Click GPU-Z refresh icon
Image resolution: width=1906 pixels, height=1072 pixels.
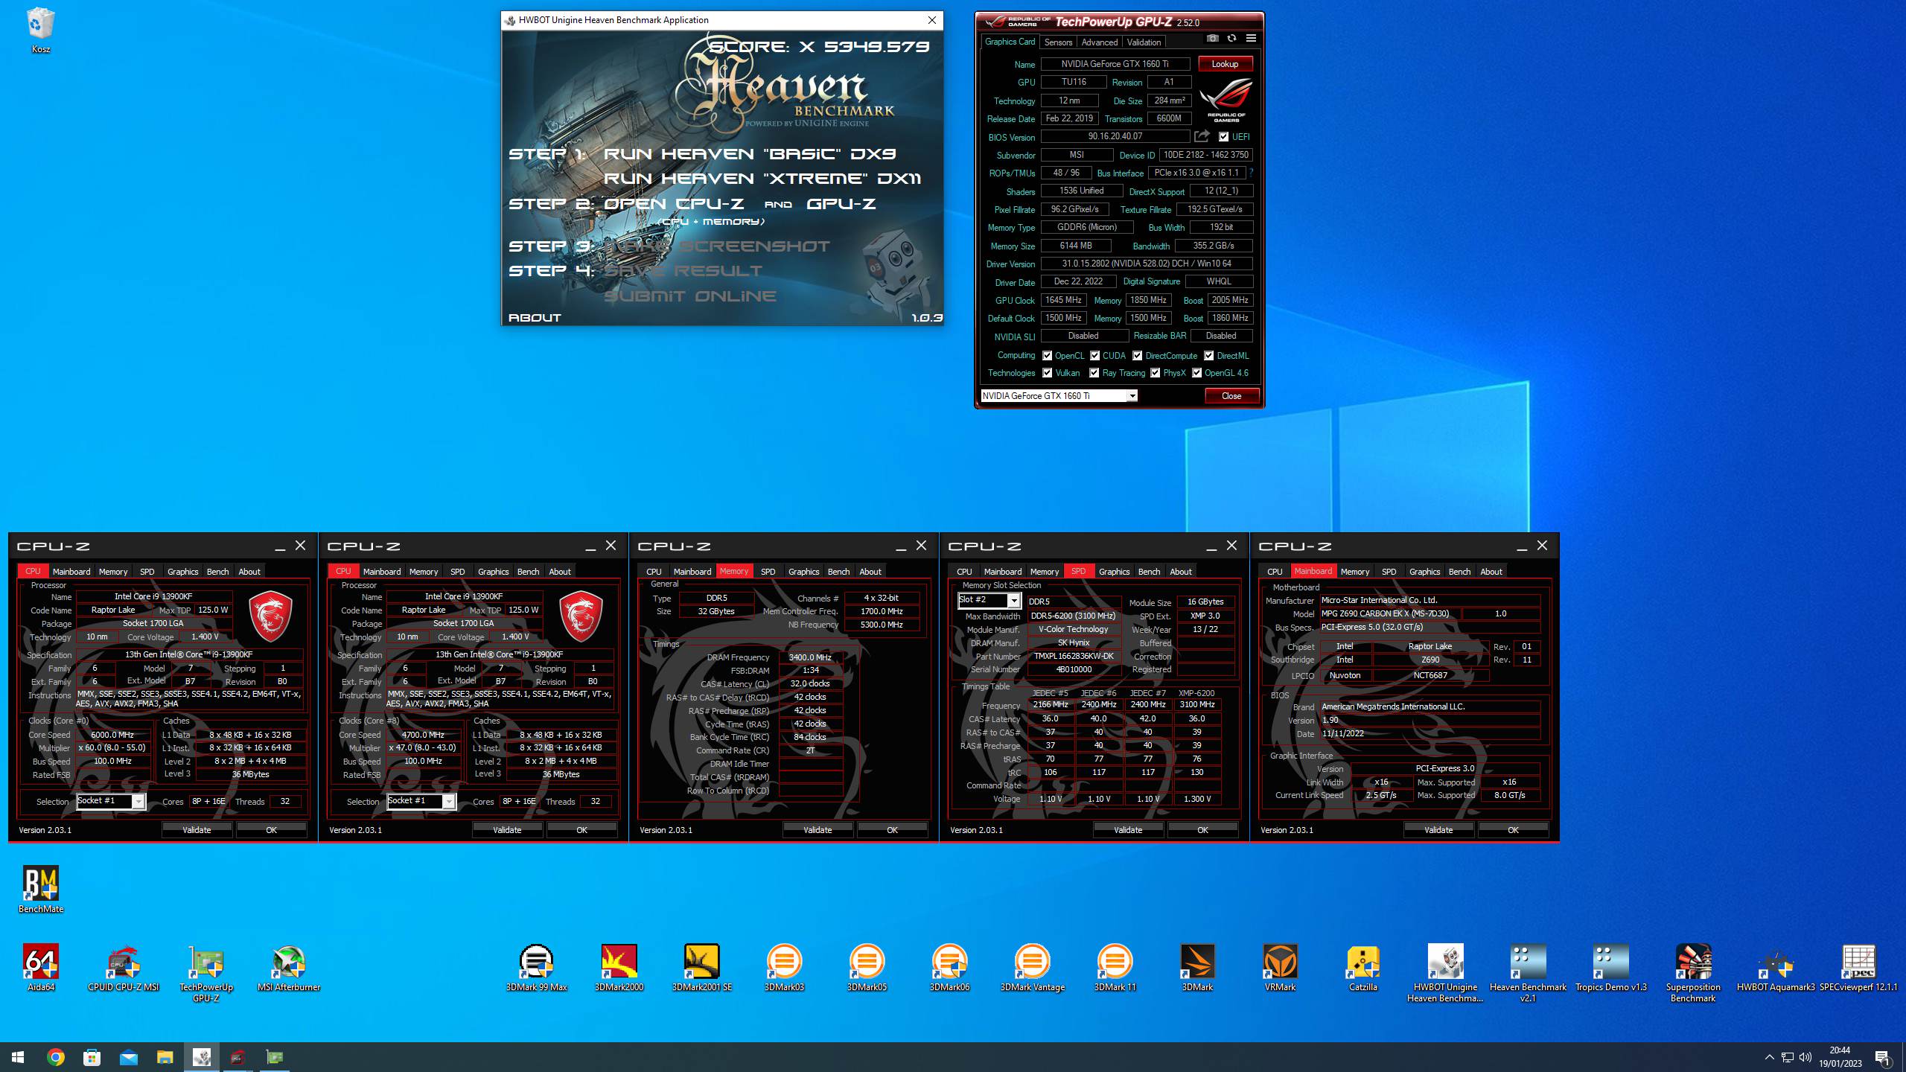pyautogui.click(x=1231, y=39)
